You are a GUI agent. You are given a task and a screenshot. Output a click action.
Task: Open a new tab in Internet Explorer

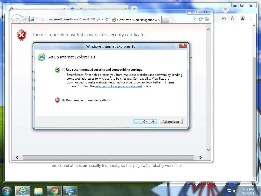(165, 20)
